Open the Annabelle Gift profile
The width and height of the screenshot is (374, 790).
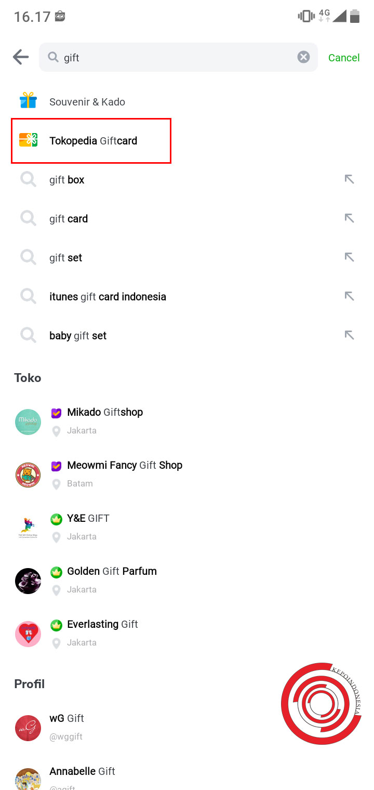point(82,771)
